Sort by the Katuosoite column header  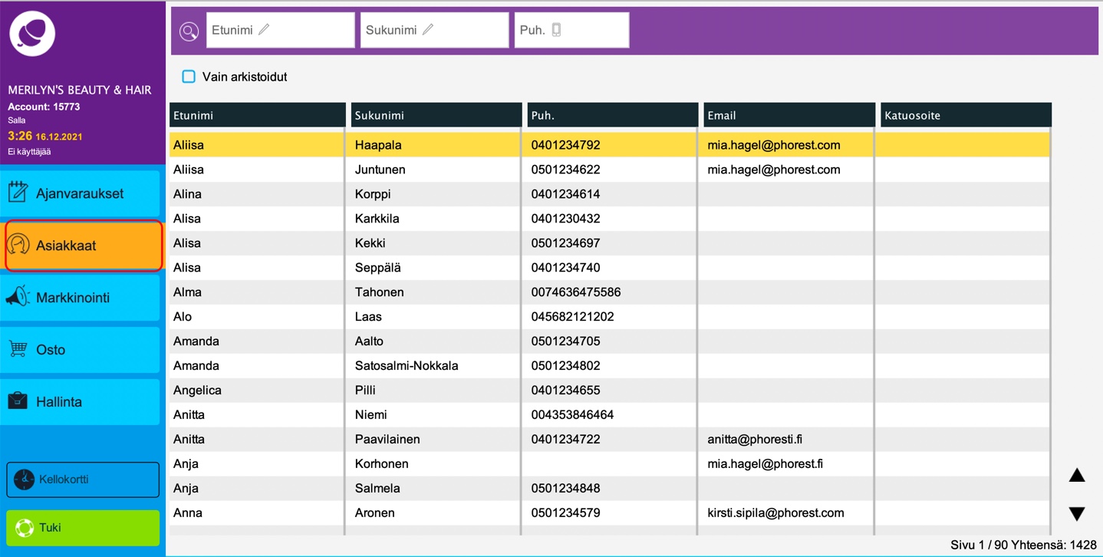pos(966,115)
